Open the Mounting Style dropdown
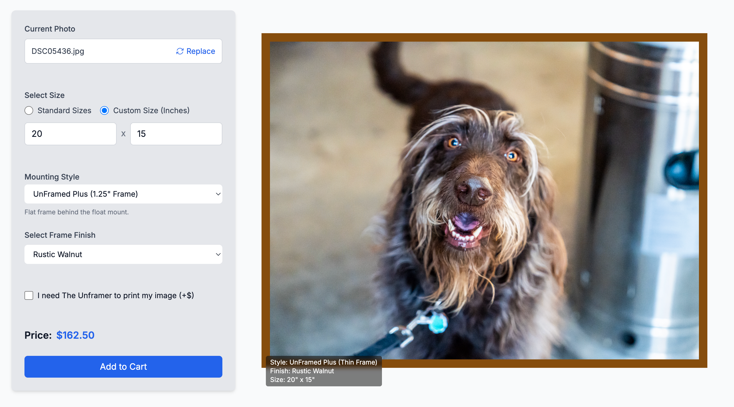The image size is (734, 407). coord(123,194)
